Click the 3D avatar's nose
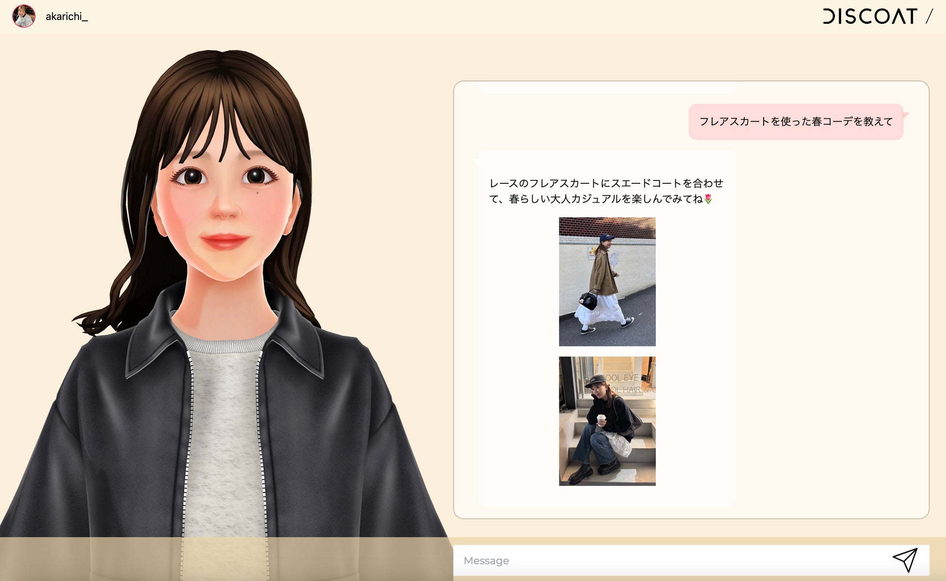946x581 pixels. point(224,210)
